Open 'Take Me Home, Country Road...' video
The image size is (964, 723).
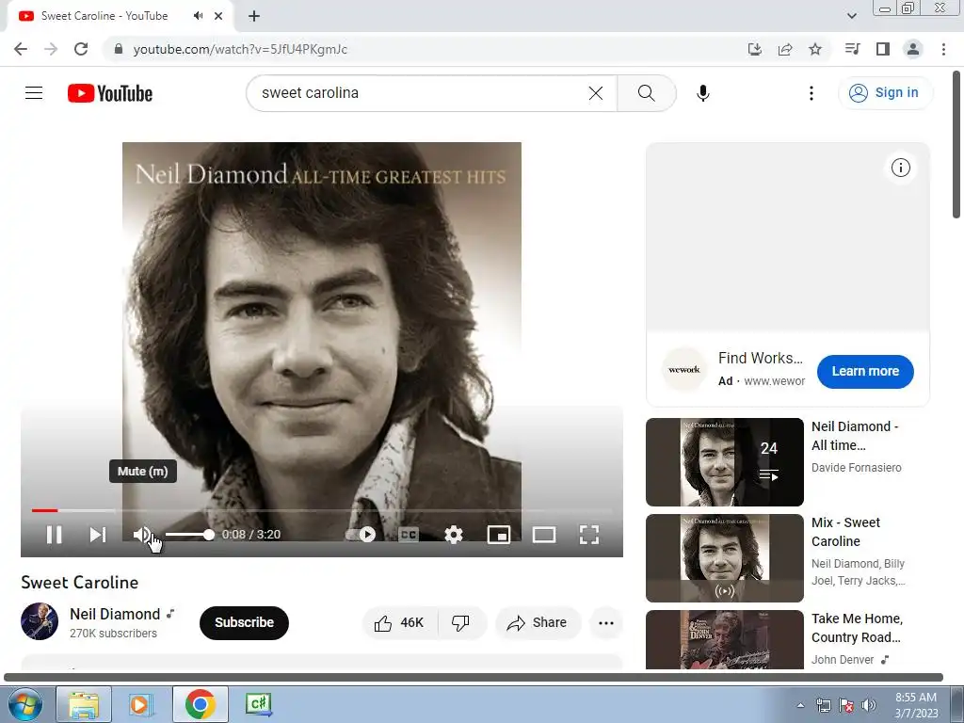(x=857, y=628)
